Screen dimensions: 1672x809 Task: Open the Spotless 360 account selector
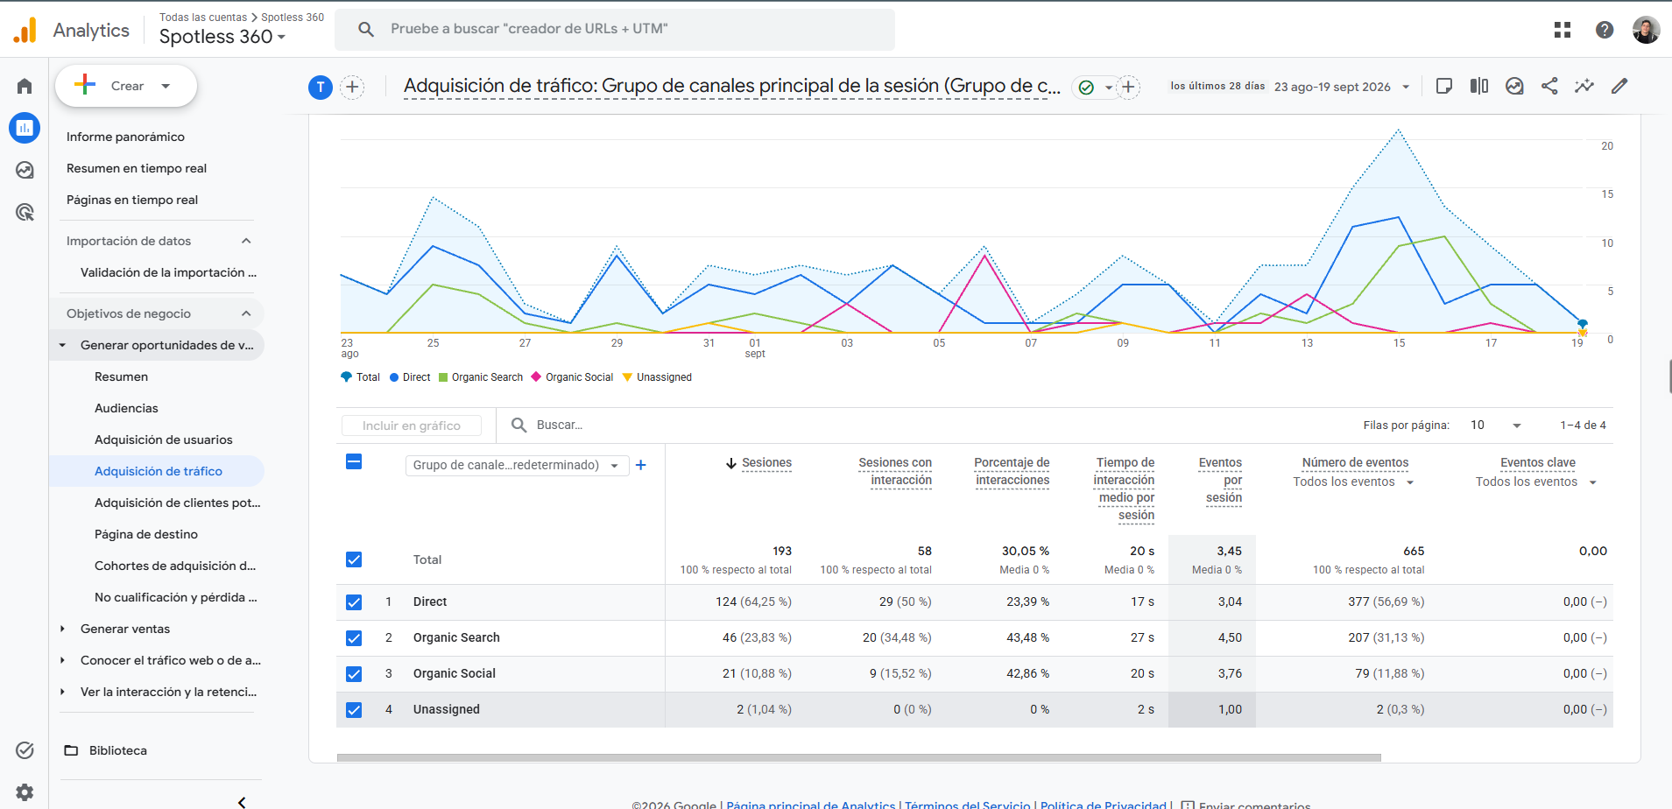[x=222, y=37]
